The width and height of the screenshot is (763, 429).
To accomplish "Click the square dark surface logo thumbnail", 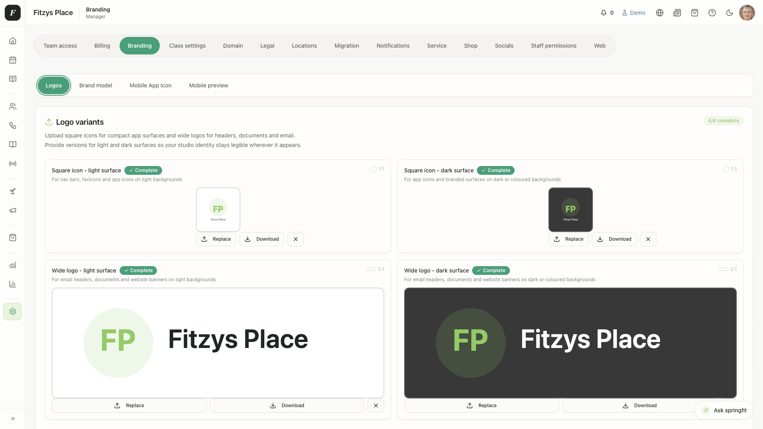I will point(571,210).
